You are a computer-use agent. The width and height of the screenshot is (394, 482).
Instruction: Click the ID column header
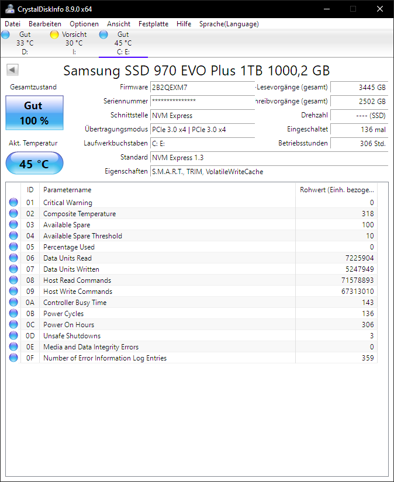[x=30, y=190]
